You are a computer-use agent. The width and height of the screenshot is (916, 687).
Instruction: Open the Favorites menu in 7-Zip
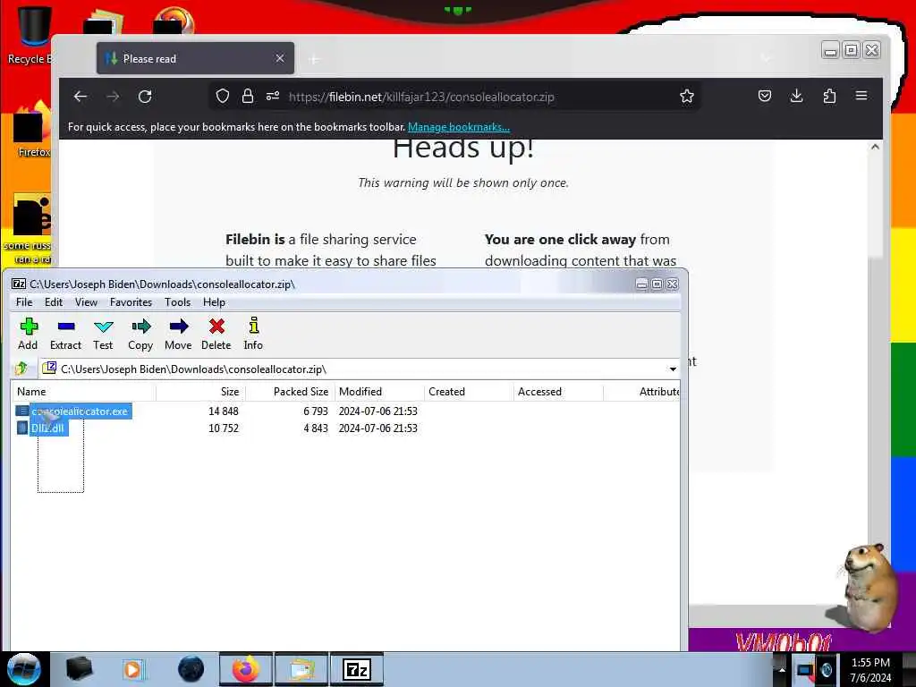tap(131, 302)
